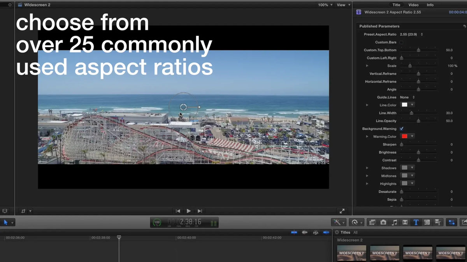467x262 pixels.
Task: Play the viewer clip
Action: [189, 211]
